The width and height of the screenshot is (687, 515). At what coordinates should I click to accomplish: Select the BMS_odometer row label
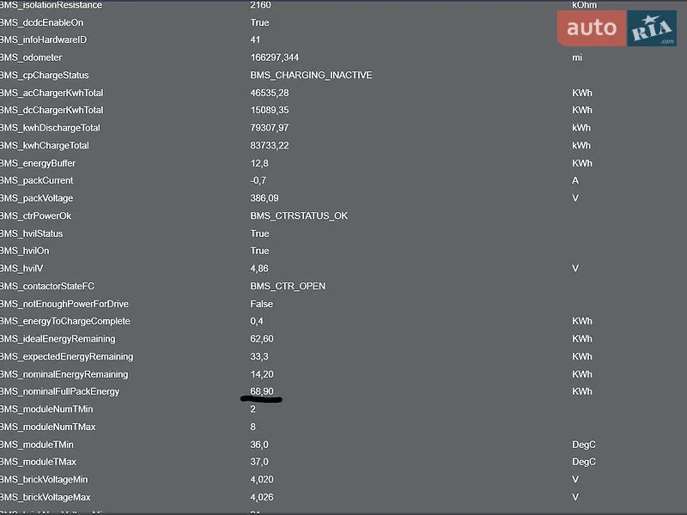(x=31, y=58)
